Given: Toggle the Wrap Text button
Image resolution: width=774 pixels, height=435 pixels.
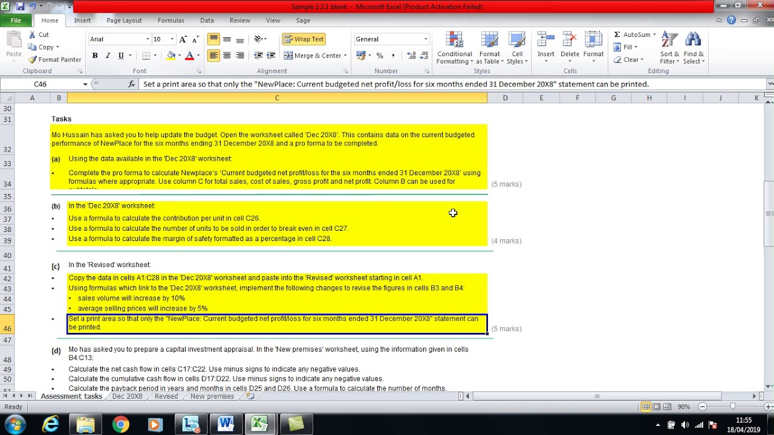Looking at the screenshot, I should 304,39.
